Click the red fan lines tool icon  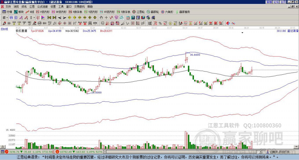(107, 23)
